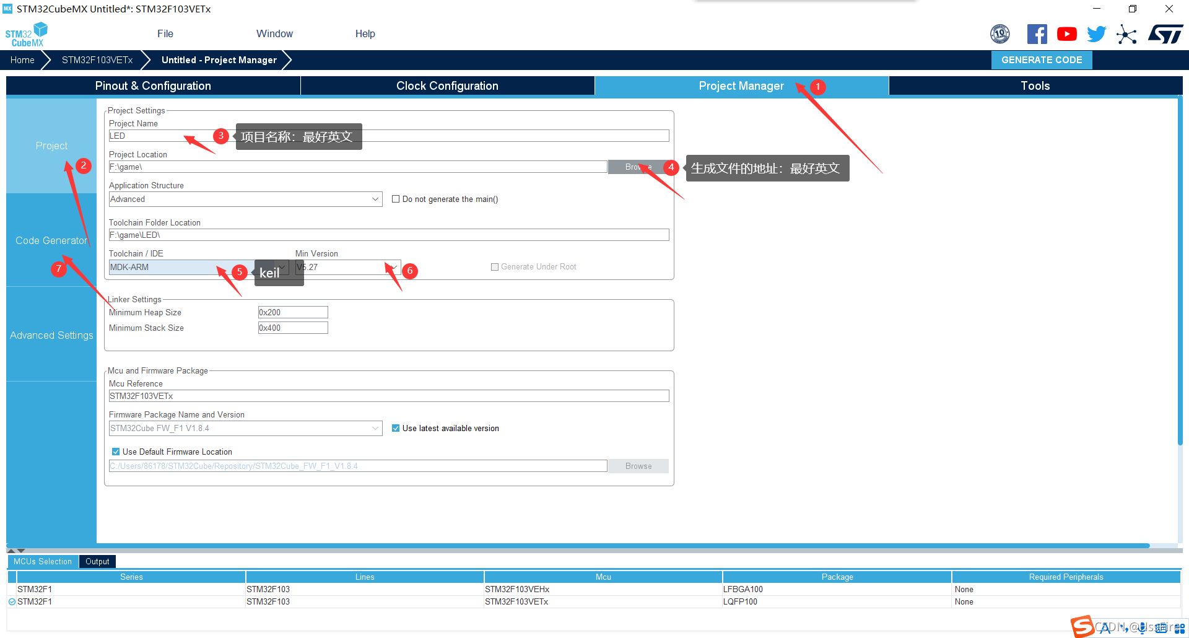Viewport: 1189px width, 638px height.
Task: Click Browse for Project Location
Action: pos(638,167)
